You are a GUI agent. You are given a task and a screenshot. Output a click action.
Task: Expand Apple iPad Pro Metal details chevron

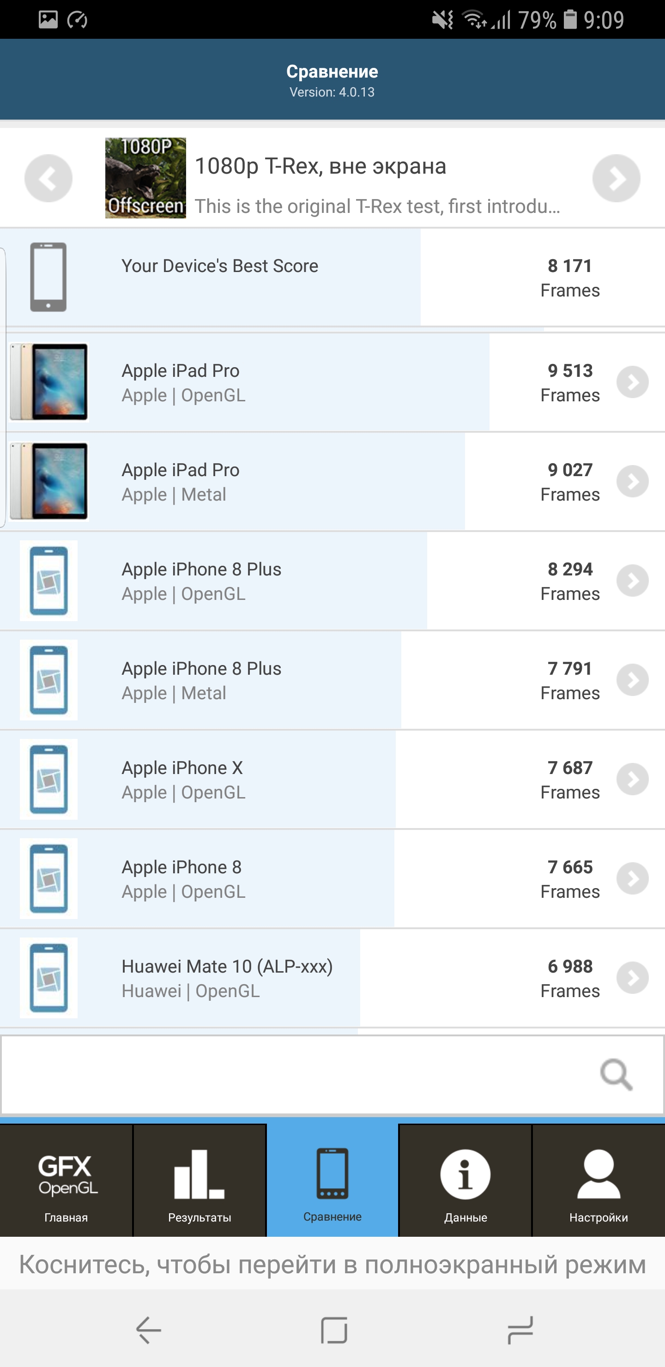point(632,481)
